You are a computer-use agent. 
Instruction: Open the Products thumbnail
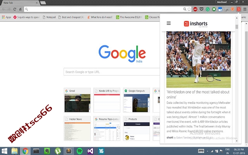tap(136, 128)
